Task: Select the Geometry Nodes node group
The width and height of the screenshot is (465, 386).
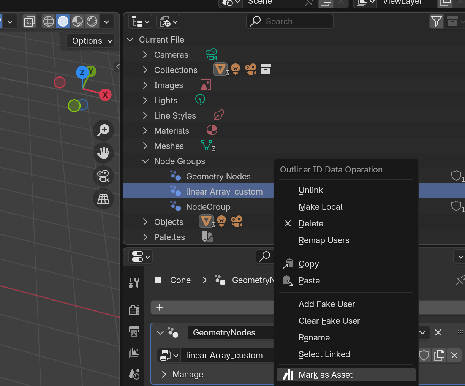Action: click(x=218, y=176)
